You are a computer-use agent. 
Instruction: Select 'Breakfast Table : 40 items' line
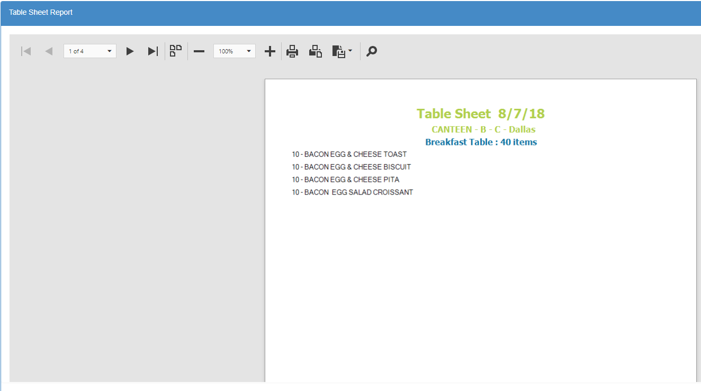tap(481, 142)
